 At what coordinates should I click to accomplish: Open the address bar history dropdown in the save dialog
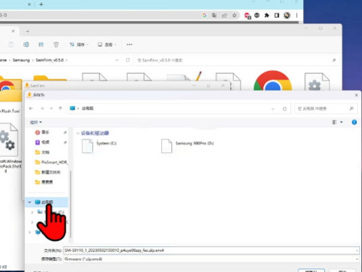tap(273, 109)
